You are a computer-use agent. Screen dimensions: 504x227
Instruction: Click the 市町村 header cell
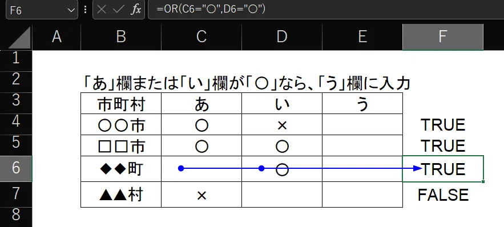click(121, 103)
